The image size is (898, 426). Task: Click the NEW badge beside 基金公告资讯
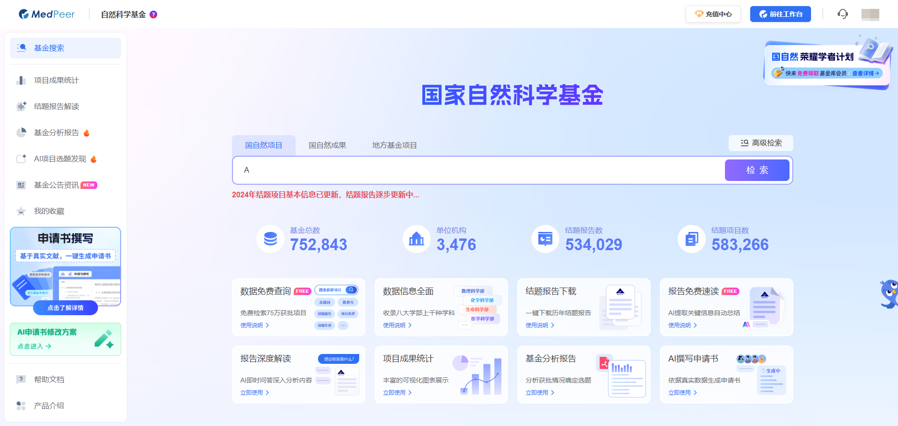click(x=89, y=185)
